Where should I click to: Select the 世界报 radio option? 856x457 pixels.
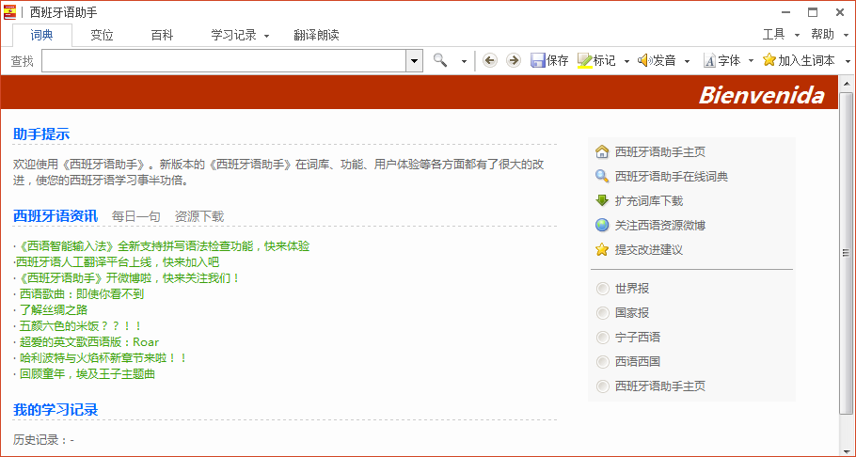coord(603,289)
